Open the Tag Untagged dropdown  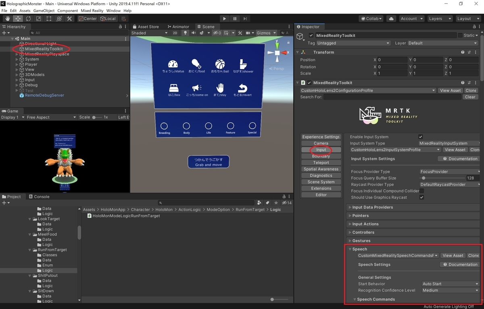(x=354, y=43)
